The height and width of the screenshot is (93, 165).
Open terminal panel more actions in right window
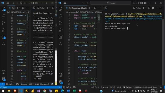(x=157, y=8)
